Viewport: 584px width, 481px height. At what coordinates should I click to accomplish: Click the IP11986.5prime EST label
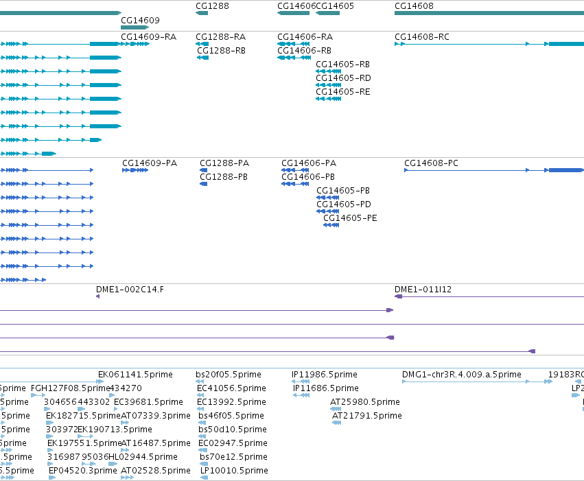click(325, 375)
